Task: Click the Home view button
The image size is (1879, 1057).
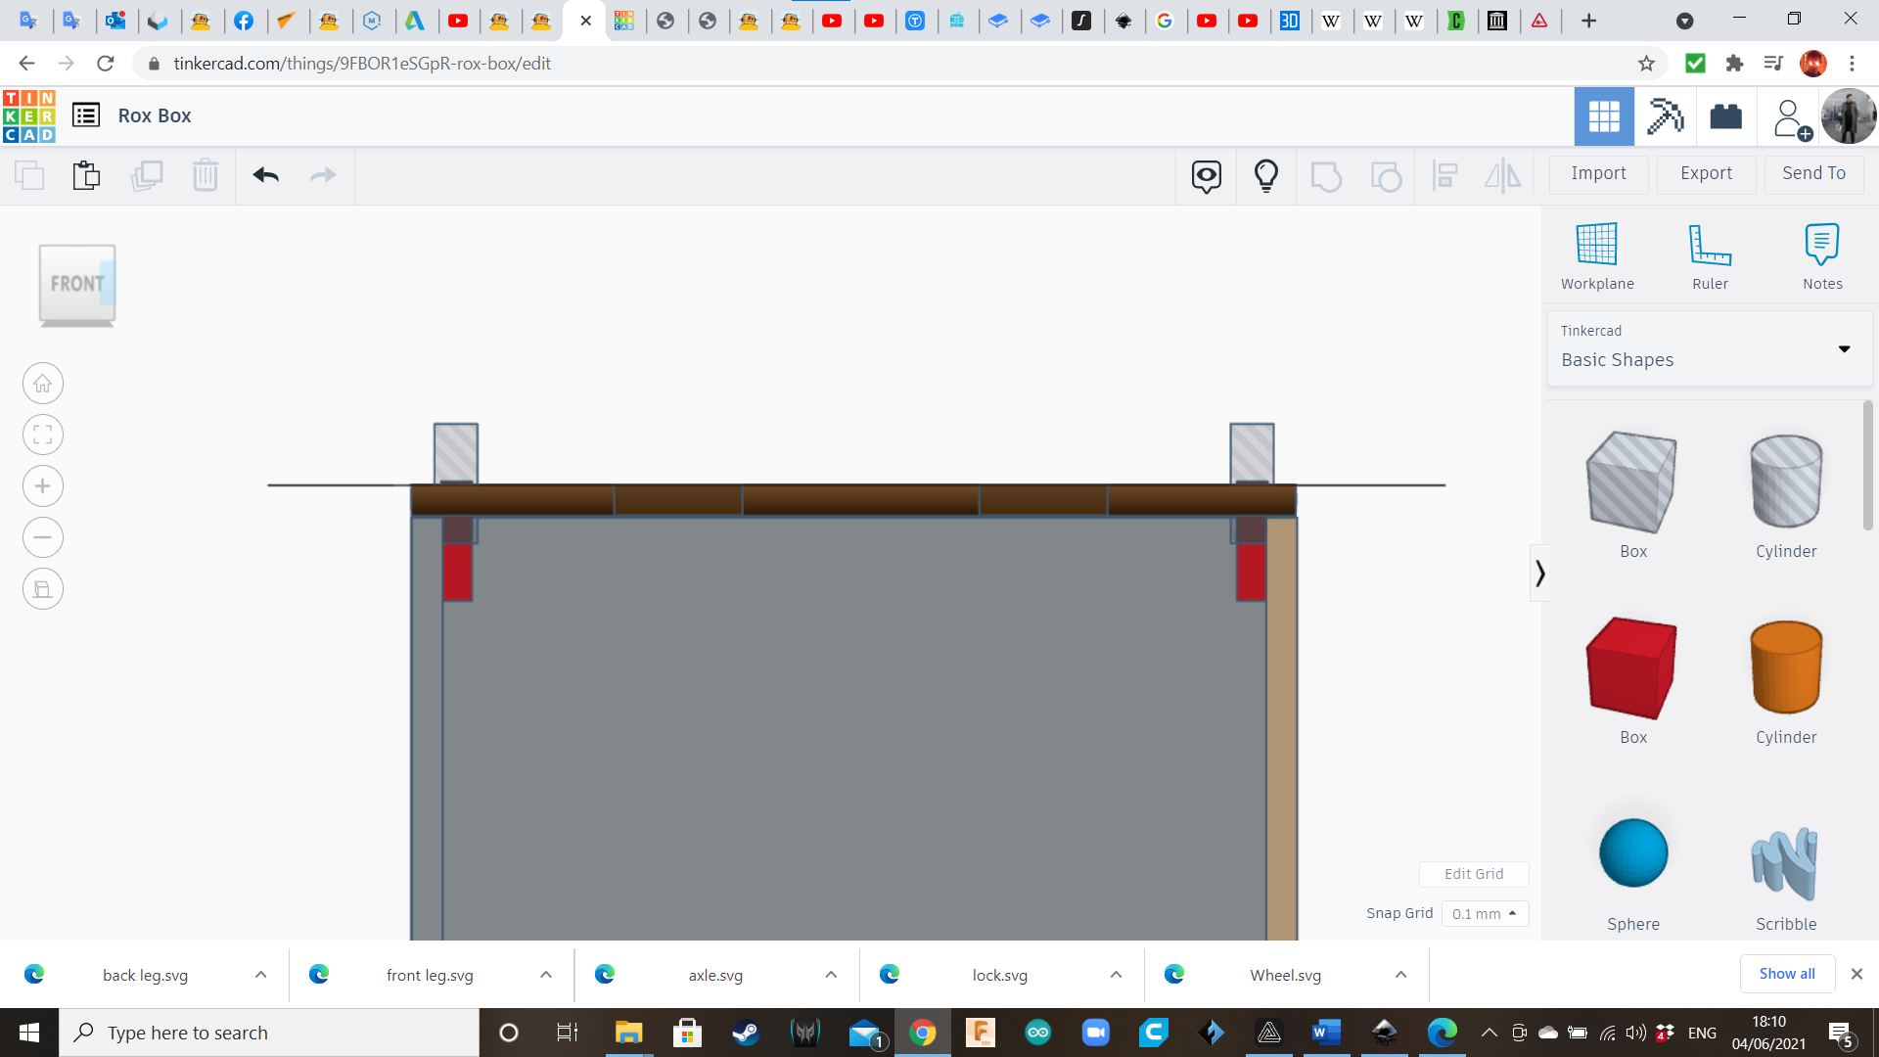Action: pos(43,384)
